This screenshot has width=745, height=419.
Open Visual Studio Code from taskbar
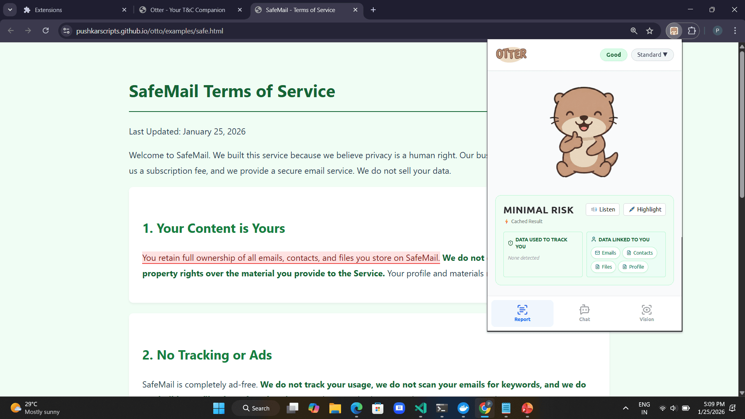click(421, 408)
